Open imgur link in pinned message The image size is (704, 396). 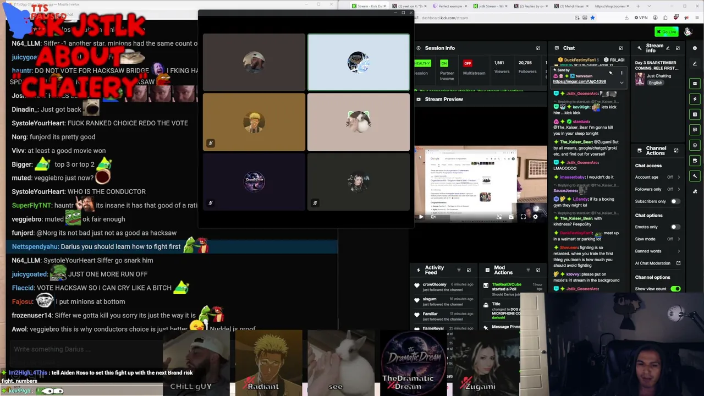(579, 81)
